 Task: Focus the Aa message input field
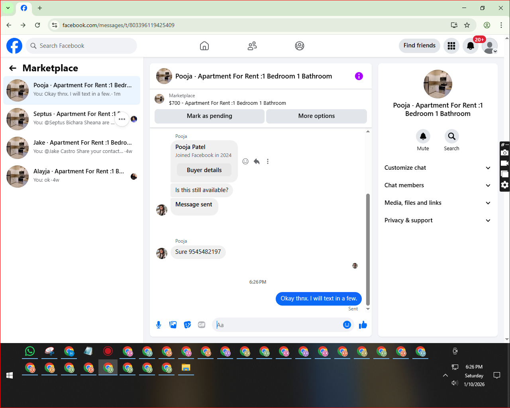279,325
